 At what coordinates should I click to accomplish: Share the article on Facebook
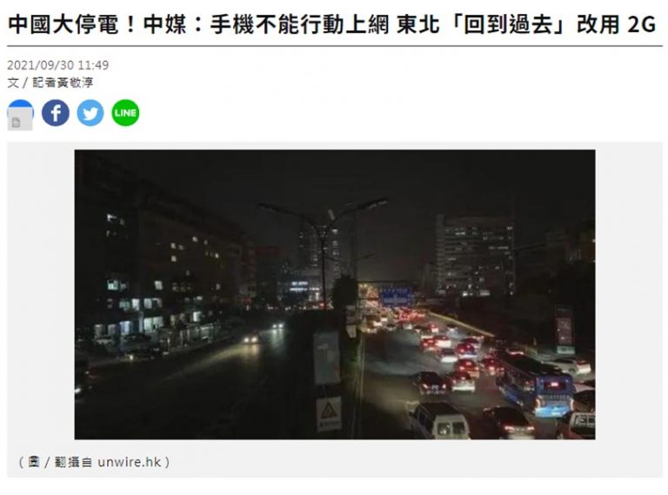pyautogui.click(x=56, y=113)
